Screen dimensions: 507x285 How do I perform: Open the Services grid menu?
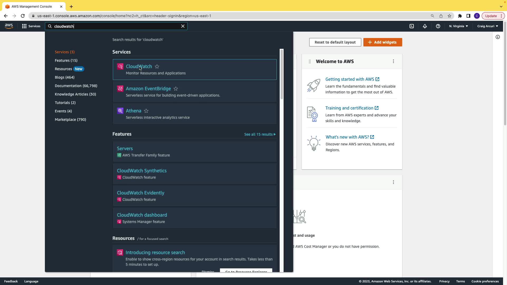click(x=31, y=26)
